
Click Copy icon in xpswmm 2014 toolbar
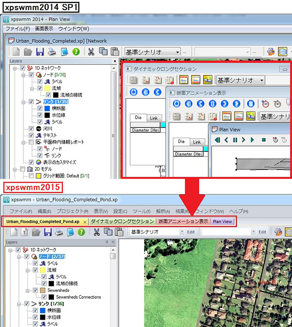[x=103, y=51]
